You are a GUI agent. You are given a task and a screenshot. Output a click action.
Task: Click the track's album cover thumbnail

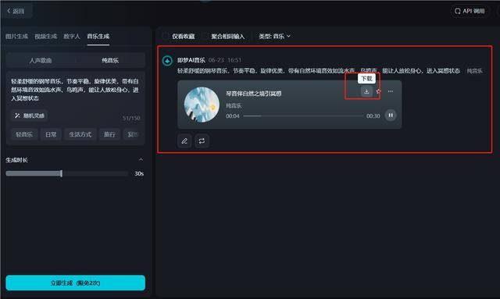coord(202,105)
